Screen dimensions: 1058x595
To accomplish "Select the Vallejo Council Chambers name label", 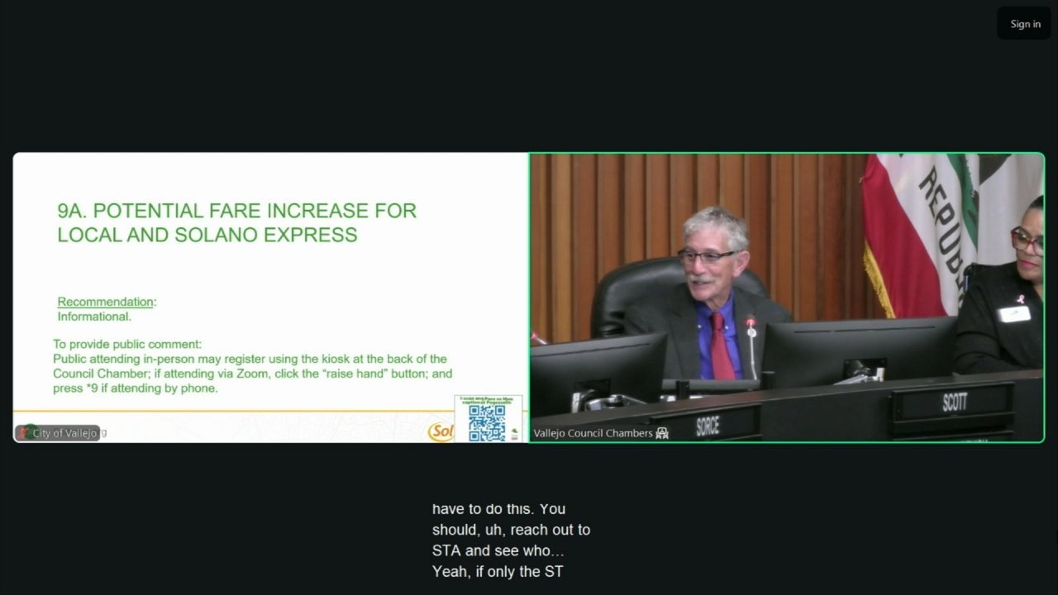I will pos(593,433).
